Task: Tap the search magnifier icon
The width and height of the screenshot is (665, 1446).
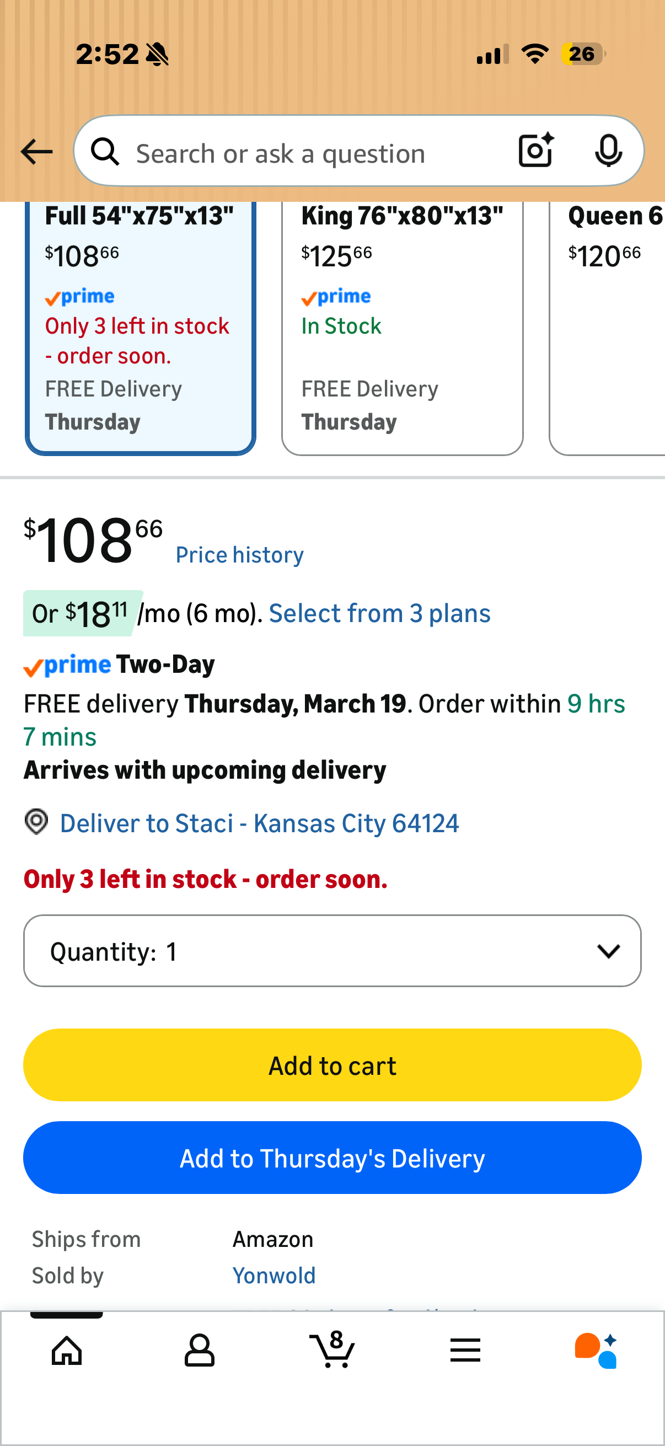Action: [105, 152]
